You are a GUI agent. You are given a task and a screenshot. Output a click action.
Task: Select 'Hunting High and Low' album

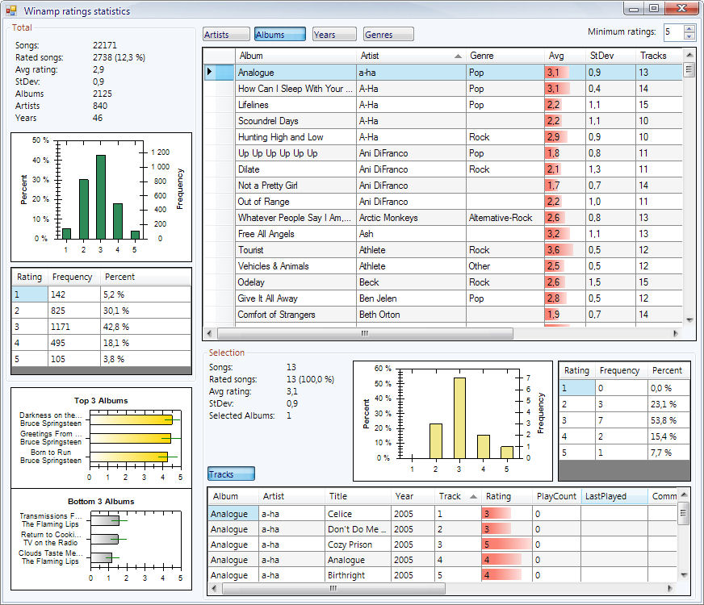(x=295, y=137)
